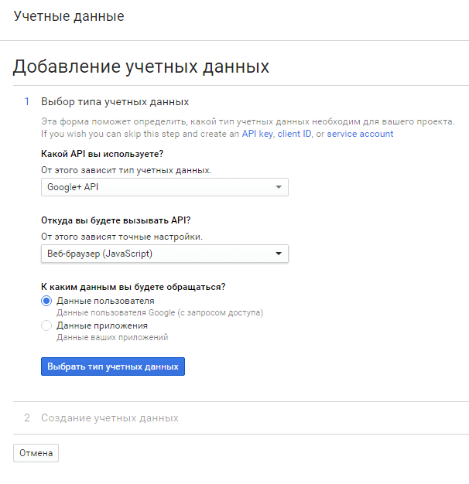
Task: Click the "Учетные данные" page header
Action: click(69, 16)
